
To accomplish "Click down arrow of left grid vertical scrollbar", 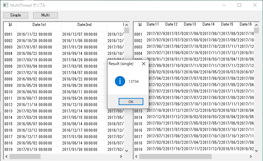I will (127, 151).
